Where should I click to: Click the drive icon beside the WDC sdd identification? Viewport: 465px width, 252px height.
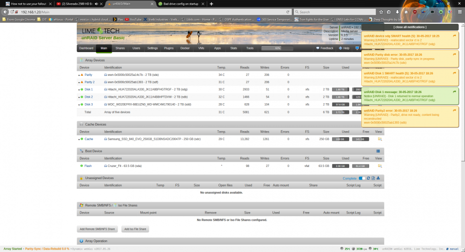106,104
